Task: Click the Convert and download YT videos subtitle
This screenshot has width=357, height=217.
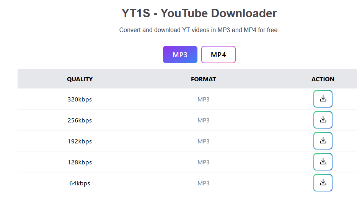Action: (x=199, y=30)
